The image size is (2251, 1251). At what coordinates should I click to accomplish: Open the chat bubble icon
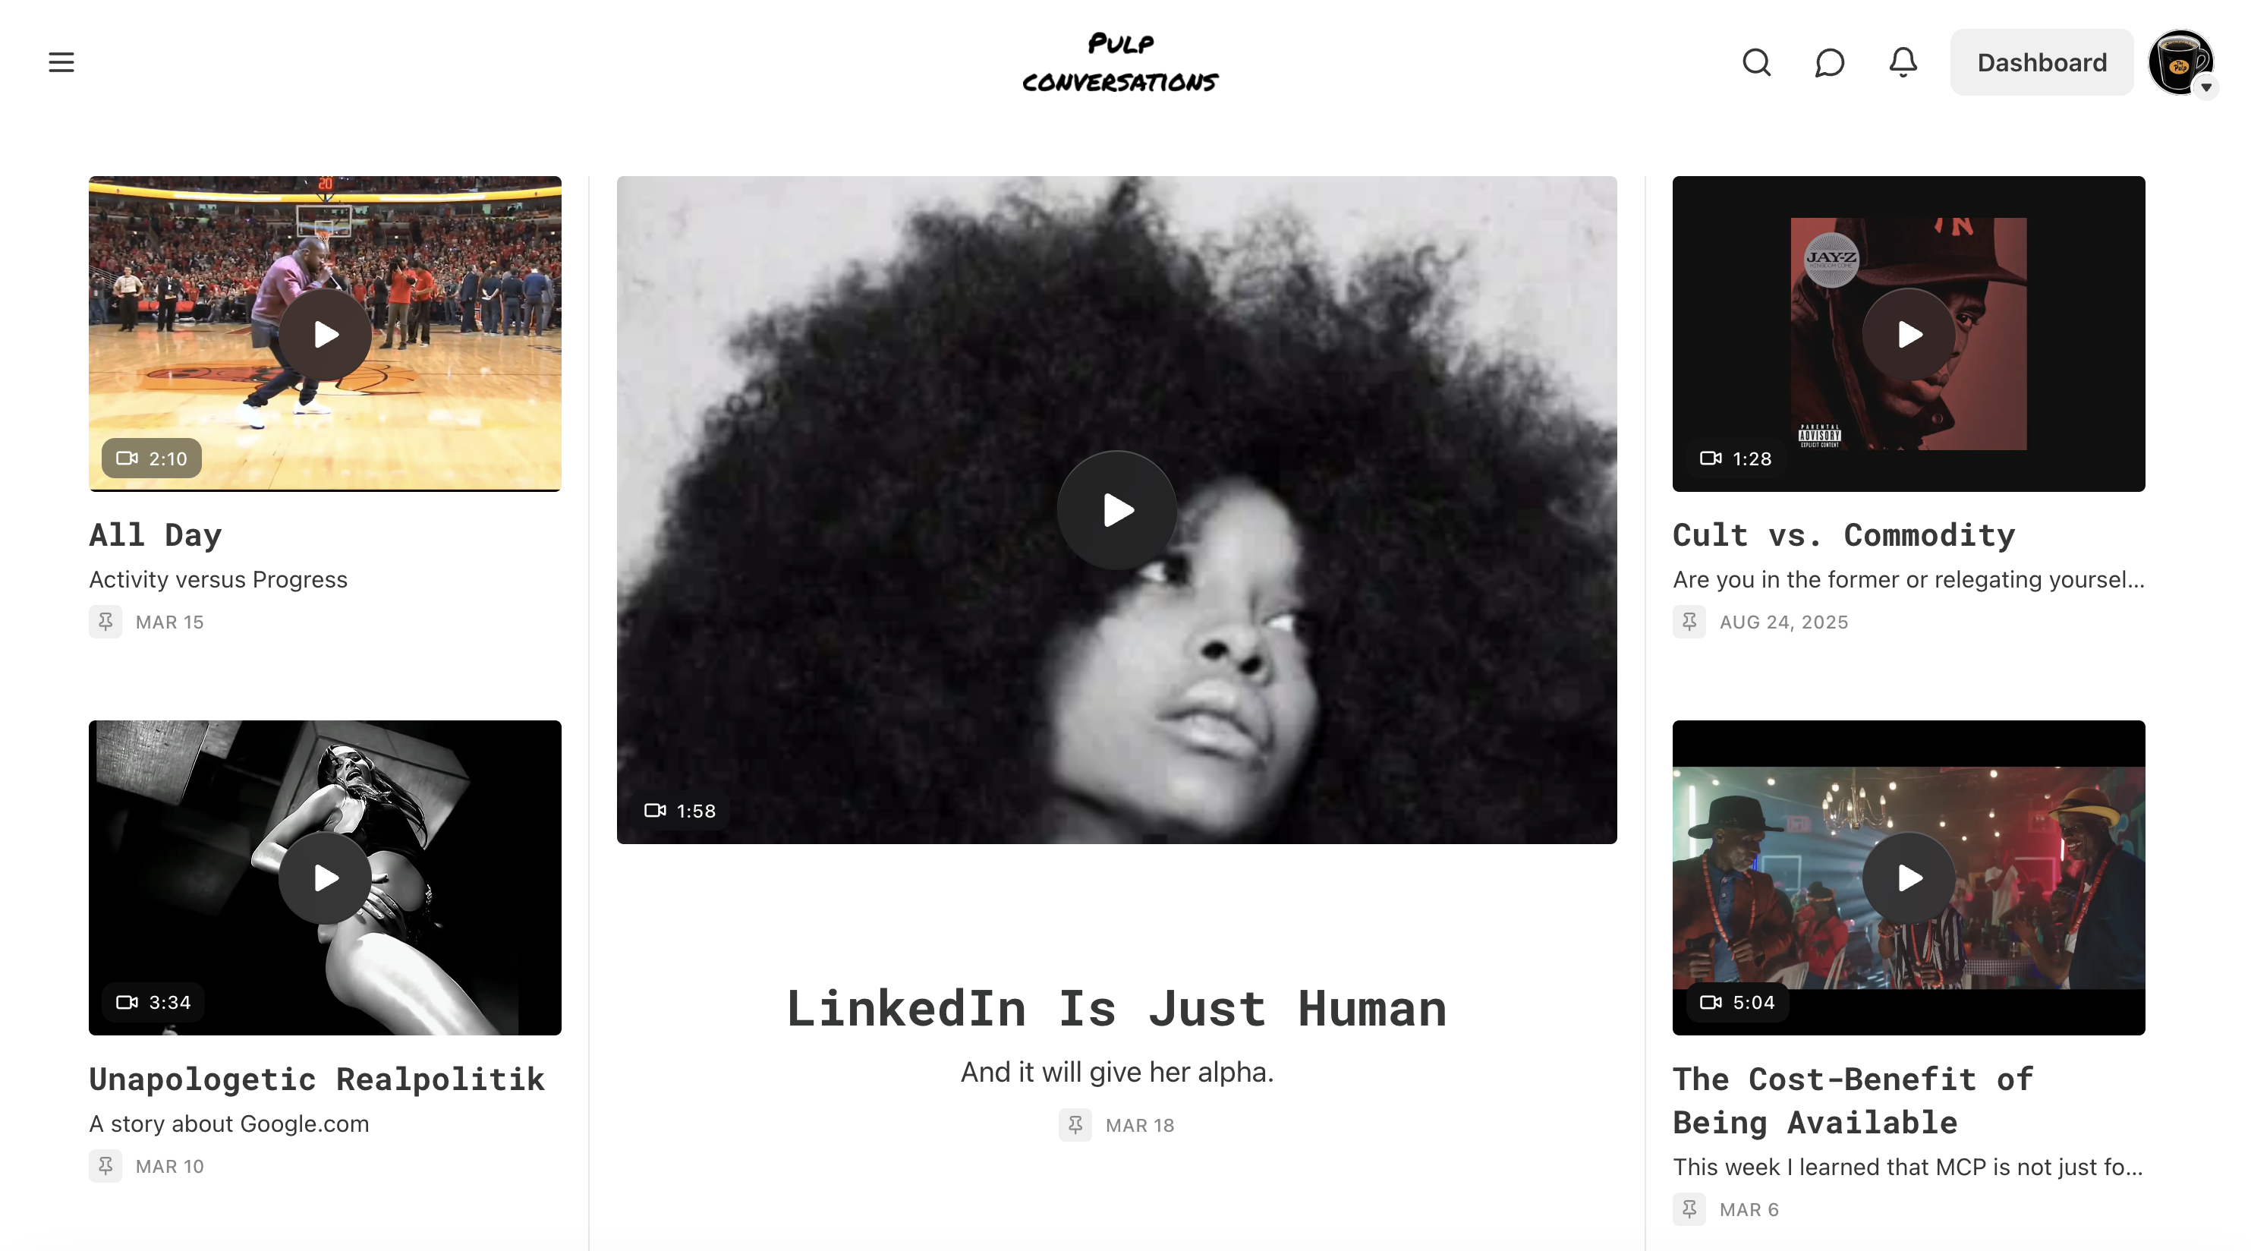(x=1829, y=62)
